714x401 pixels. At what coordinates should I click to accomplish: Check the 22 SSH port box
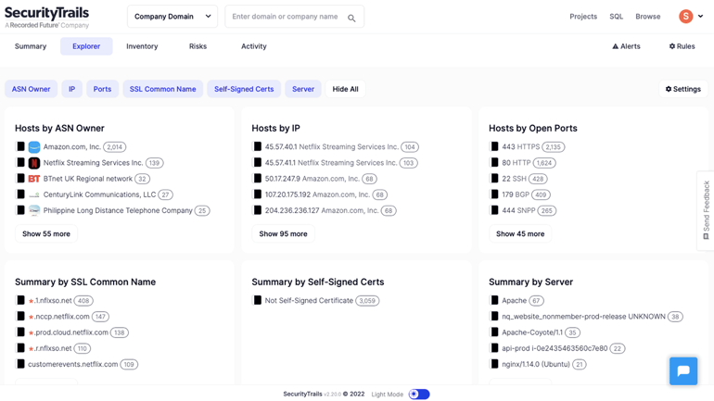[x=494, y=178]
